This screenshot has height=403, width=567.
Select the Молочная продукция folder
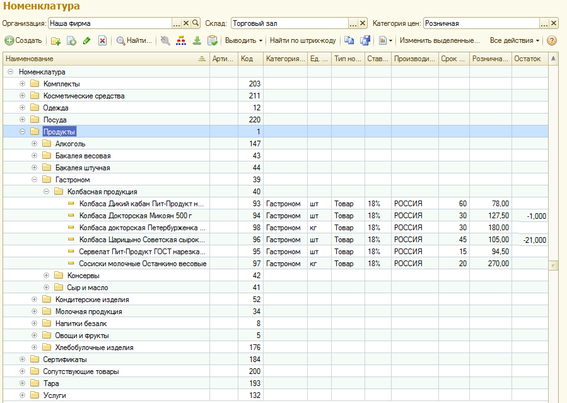276,311
